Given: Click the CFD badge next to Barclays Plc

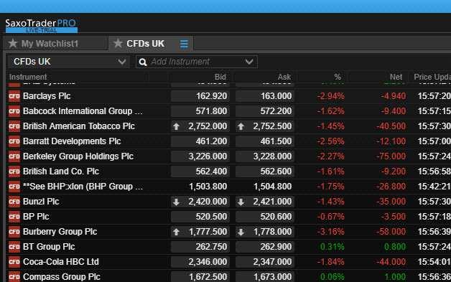Looking at the screenshot, I should 14,96.
